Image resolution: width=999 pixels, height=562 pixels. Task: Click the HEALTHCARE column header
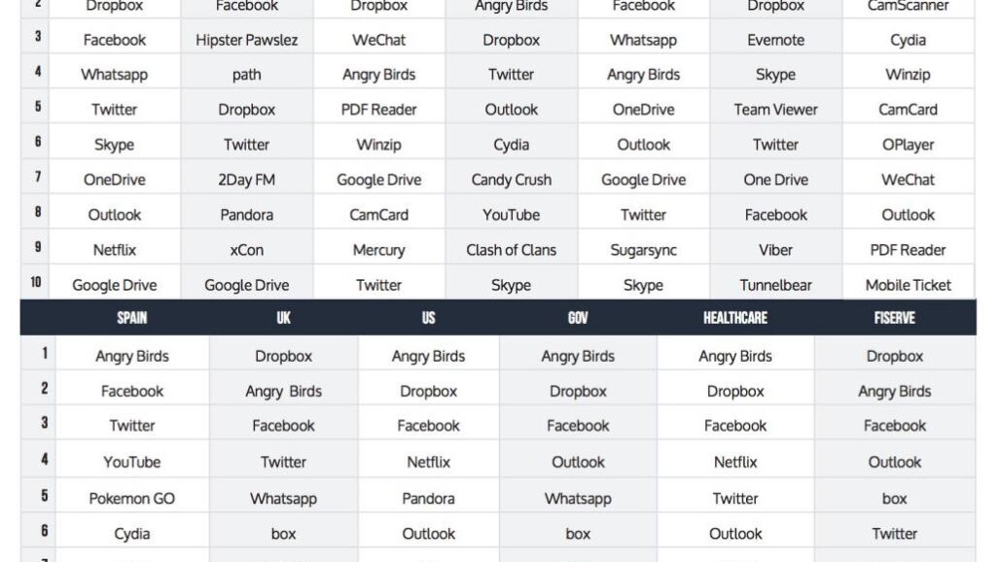[735, 318]
